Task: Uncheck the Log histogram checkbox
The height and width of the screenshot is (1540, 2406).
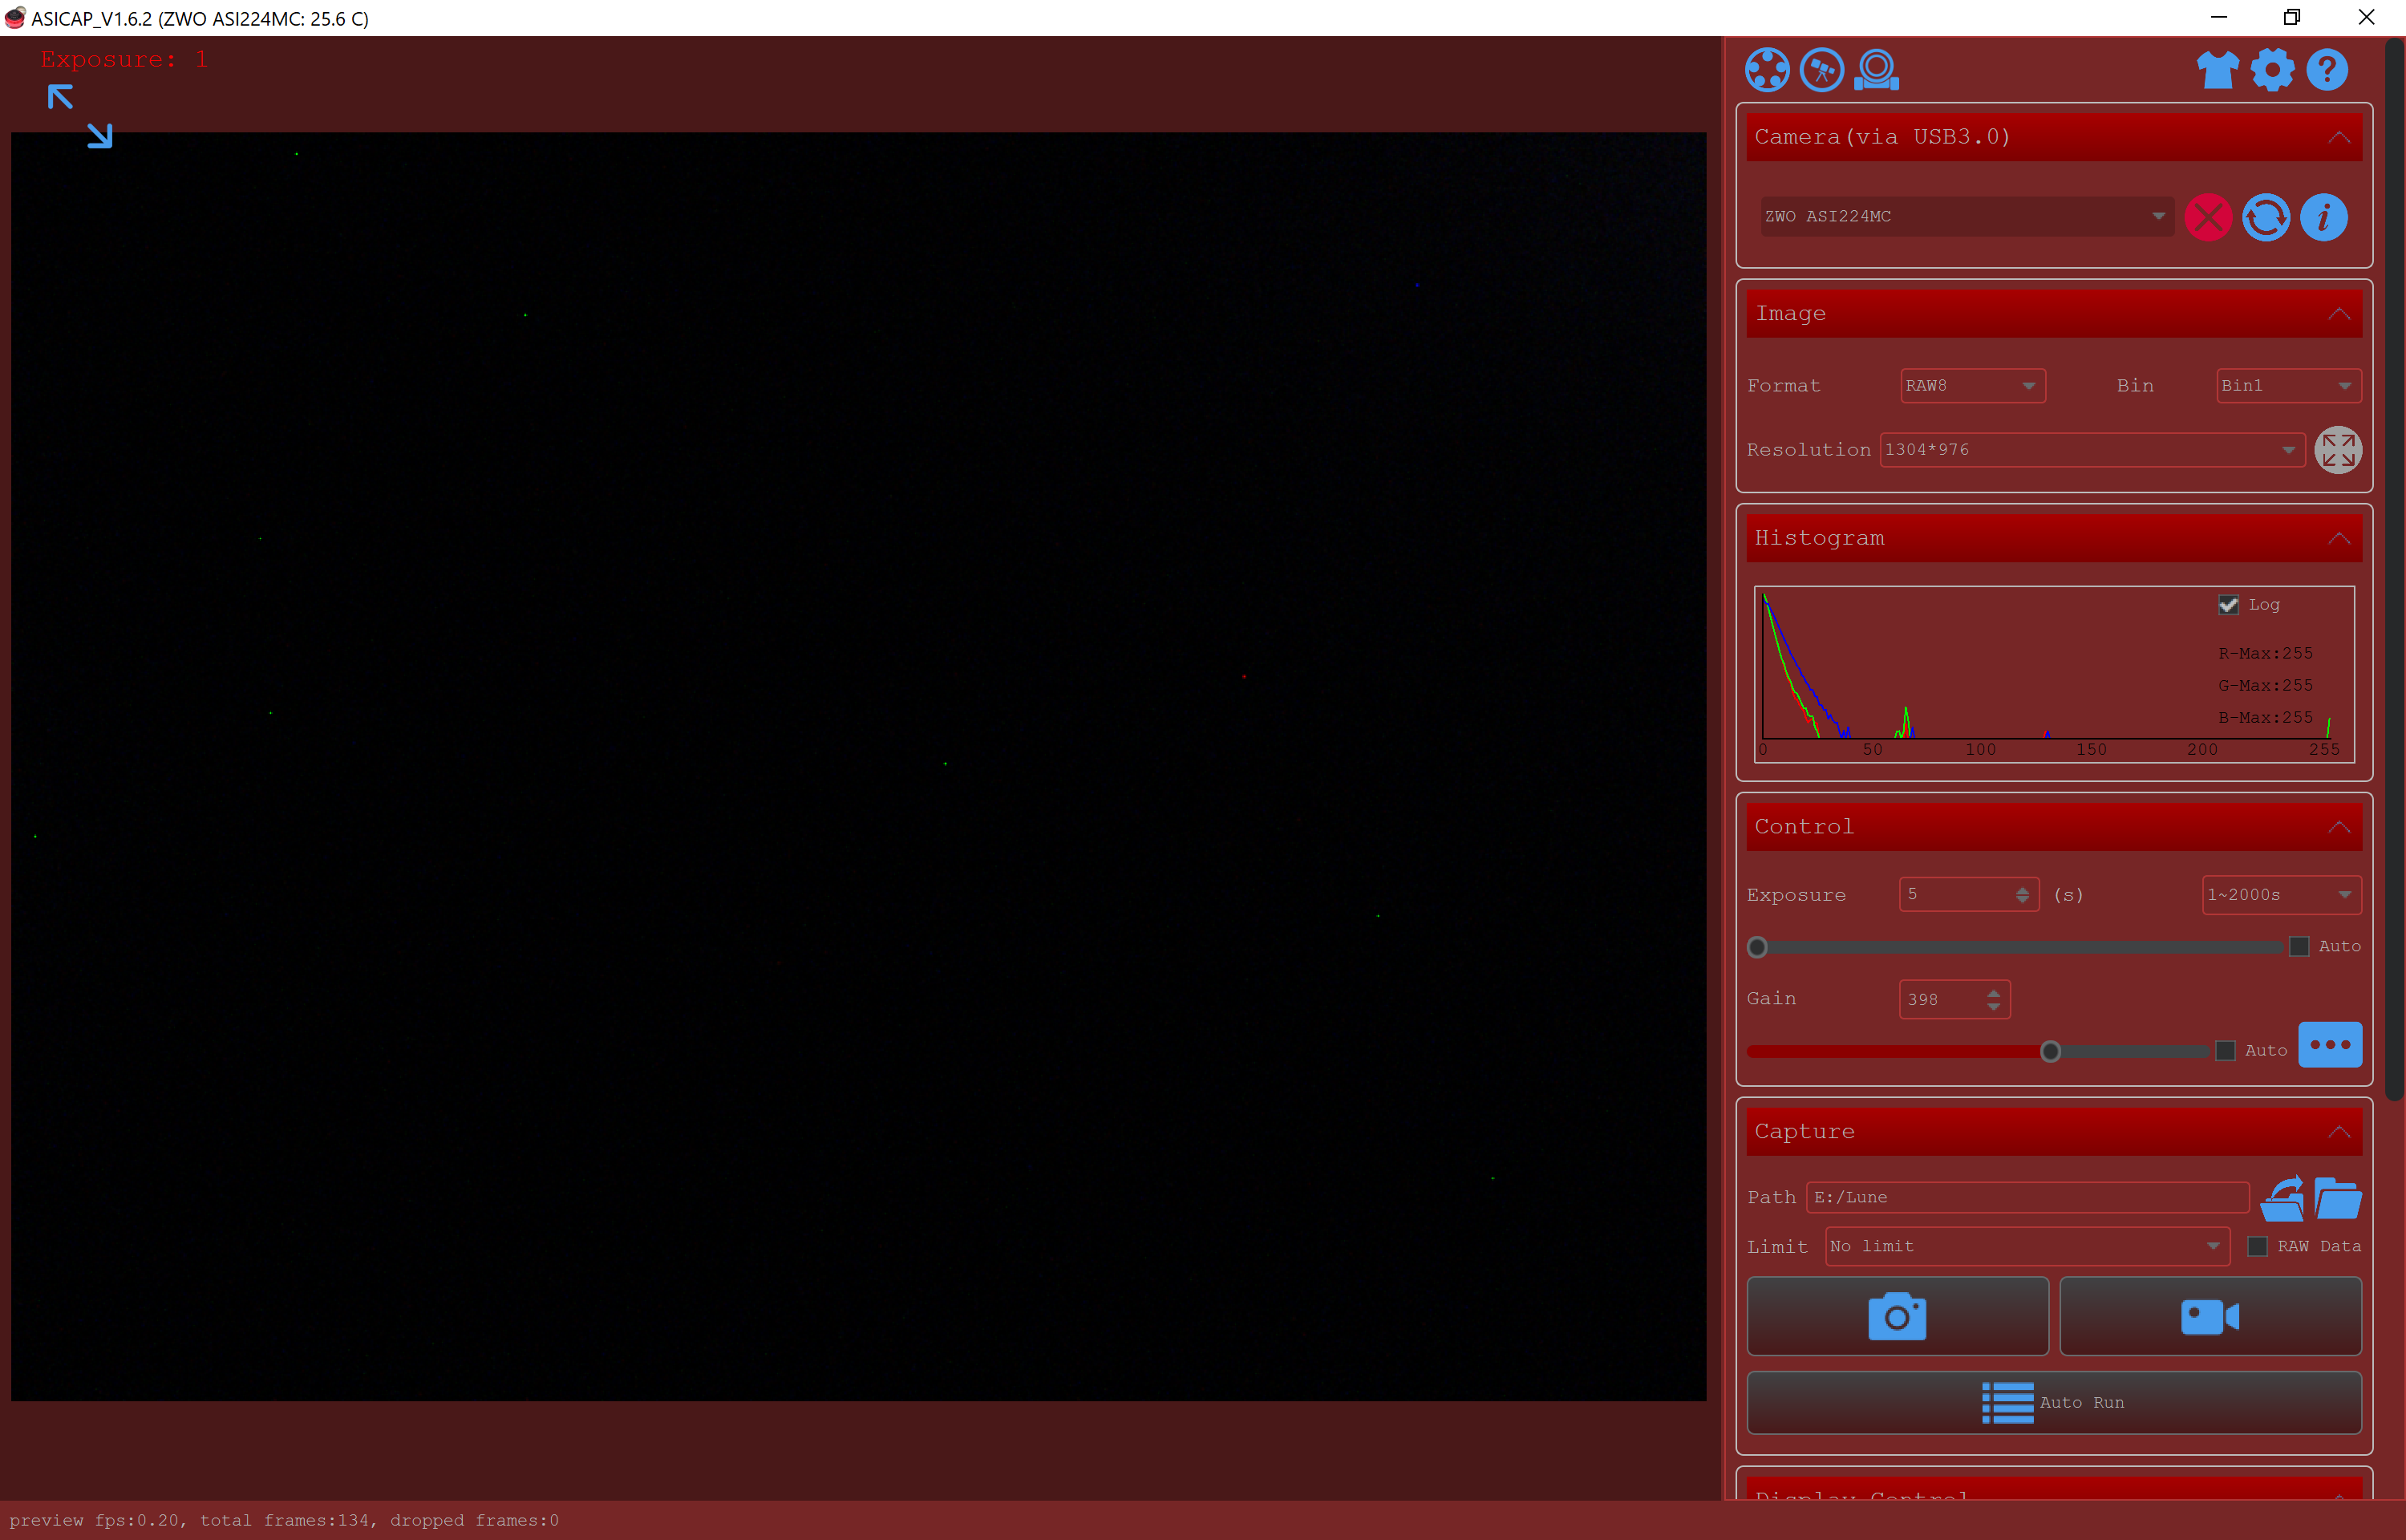Action: [2228, 605]
